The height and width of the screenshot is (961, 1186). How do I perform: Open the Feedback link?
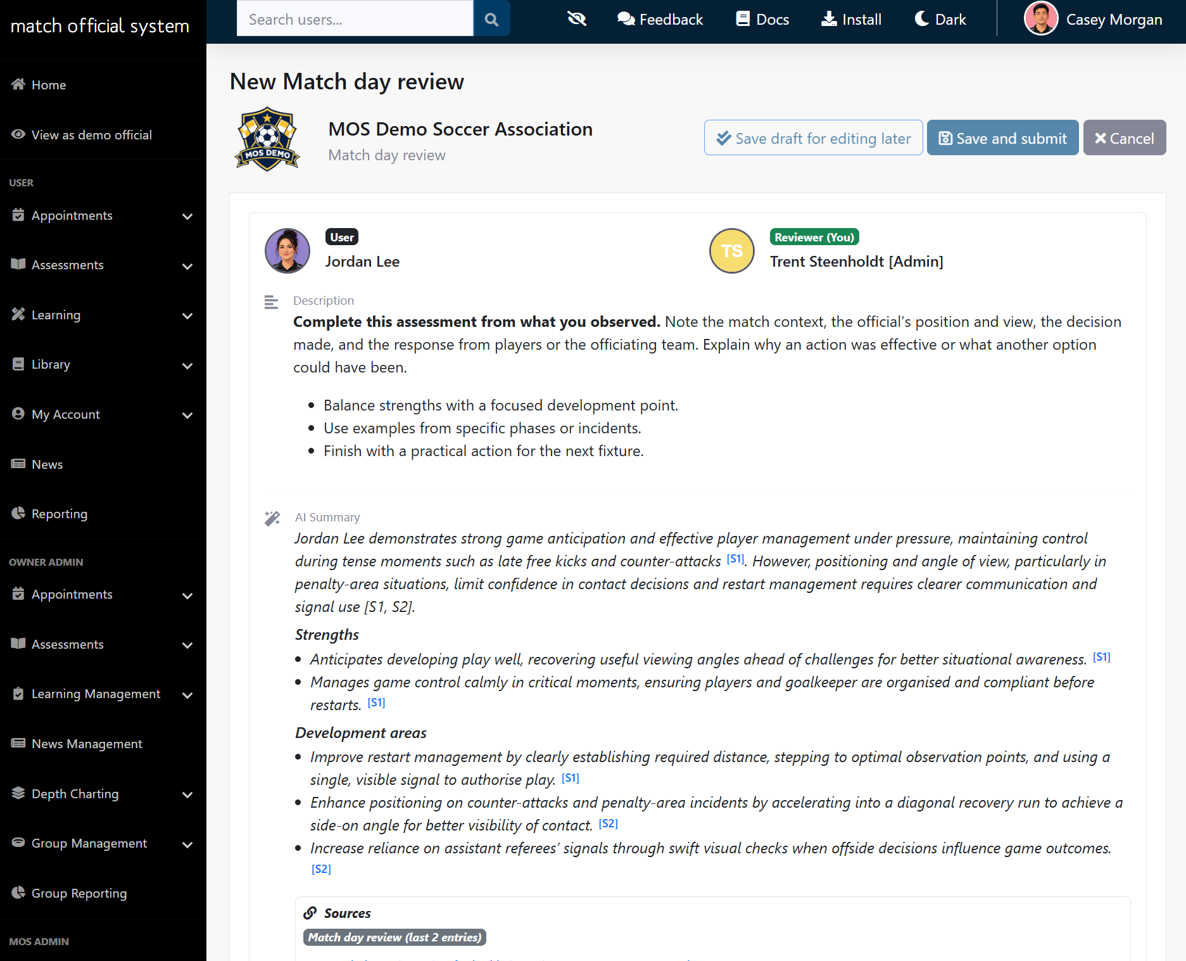pos(660,19)
